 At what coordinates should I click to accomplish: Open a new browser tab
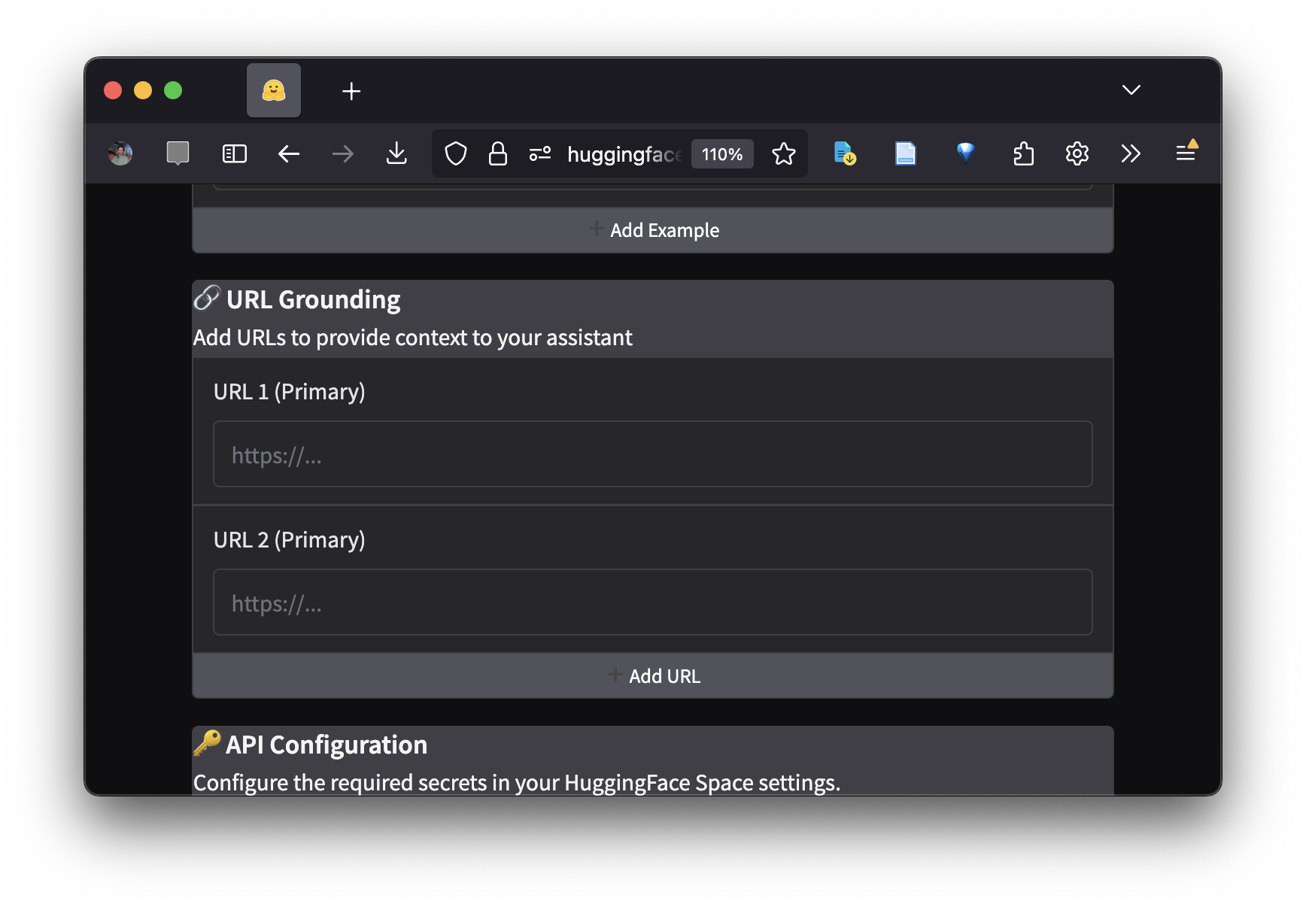tap(351, 92)
